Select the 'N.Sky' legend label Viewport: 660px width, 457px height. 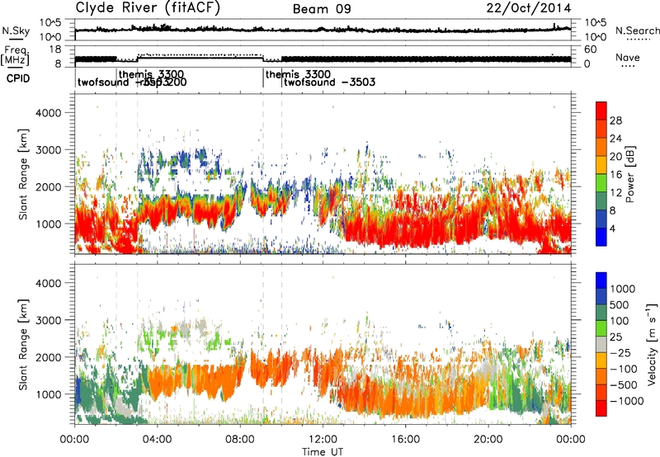(x=16, y=31)
